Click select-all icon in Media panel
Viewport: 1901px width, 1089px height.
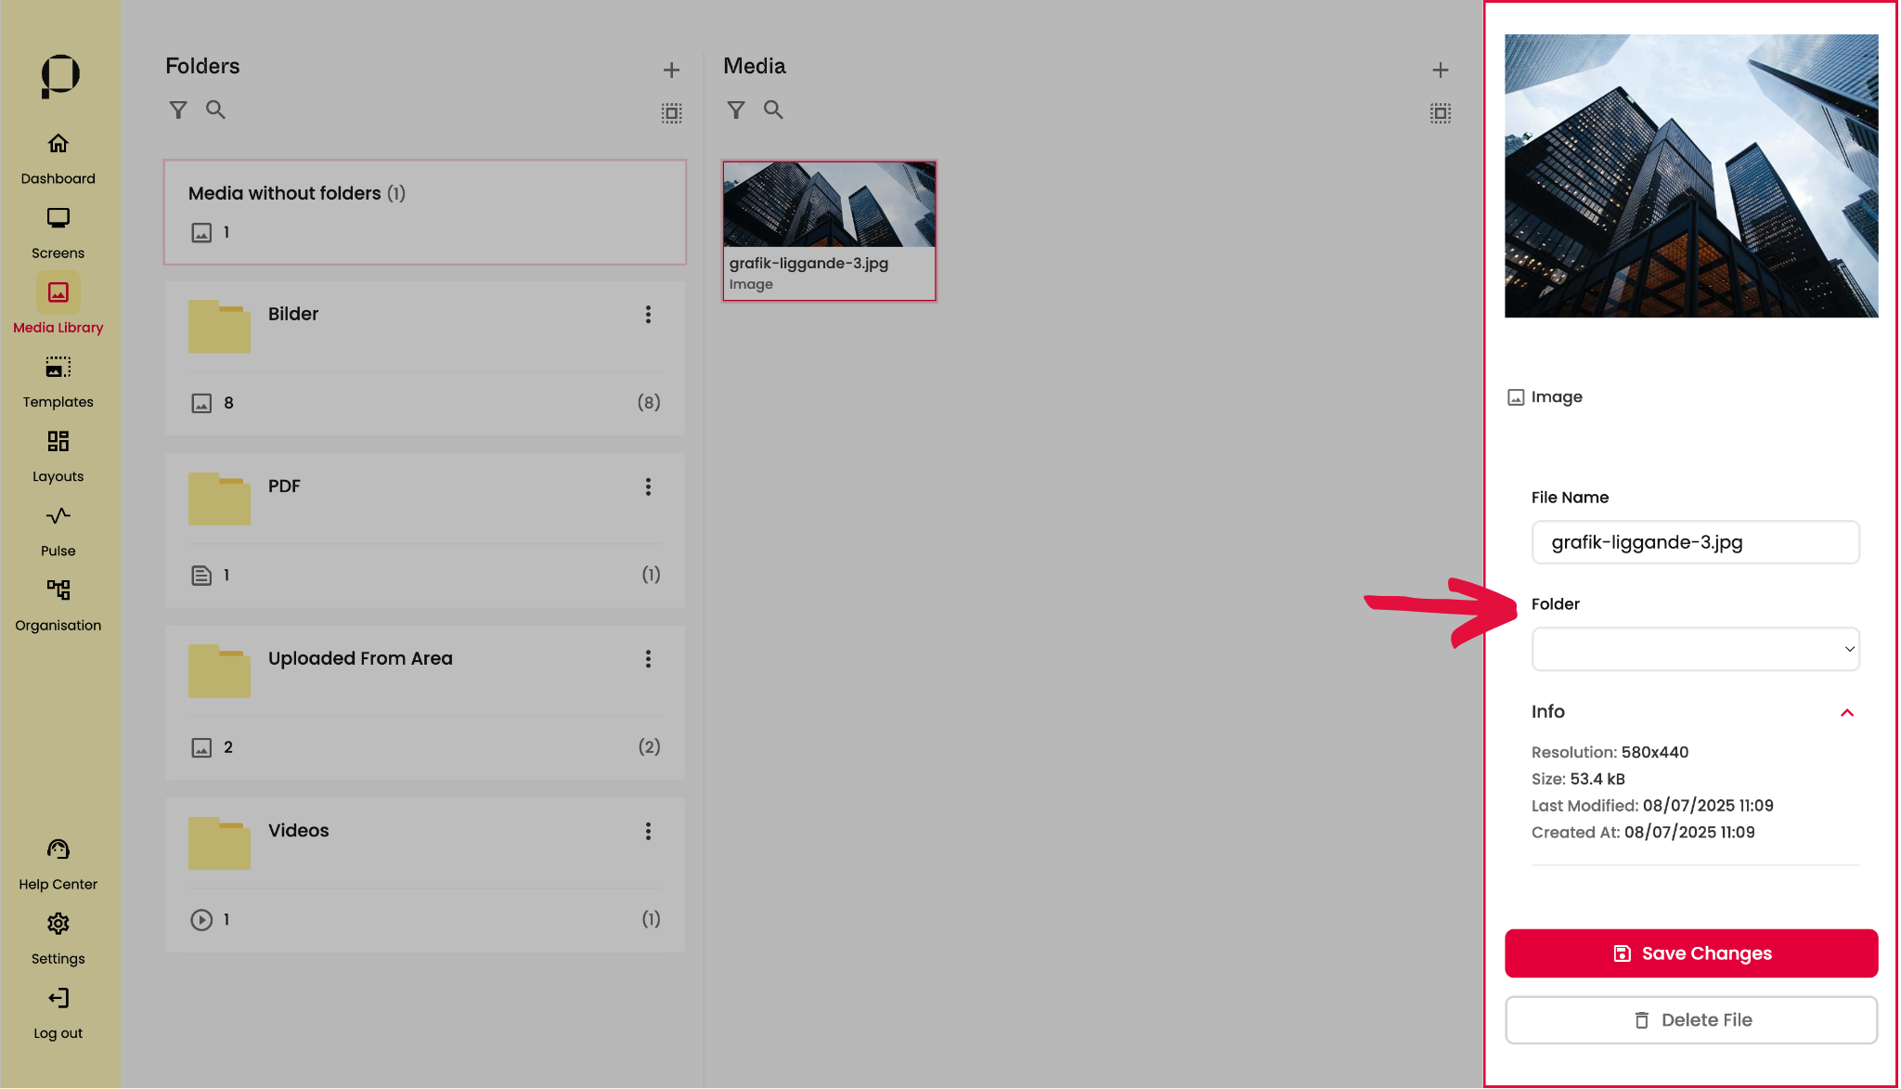click(x=1440, y=113)
